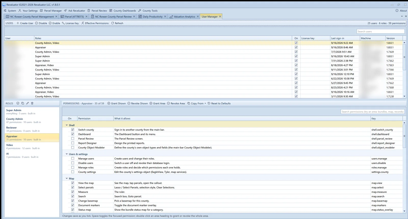Click users list scroll-down arrow
The image size is (408, 219).
tap(404, 97)
